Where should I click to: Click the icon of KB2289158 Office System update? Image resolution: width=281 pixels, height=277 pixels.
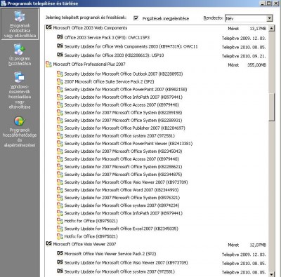click(x=60, y=112)
